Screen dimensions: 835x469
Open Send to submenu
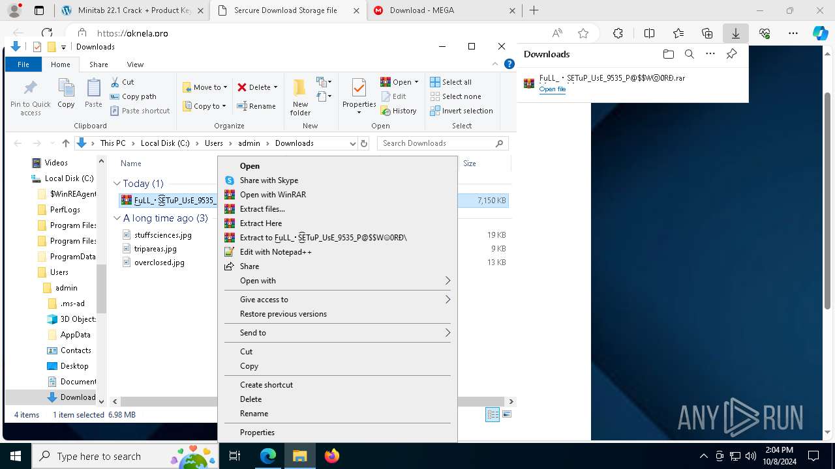(337, 333)
